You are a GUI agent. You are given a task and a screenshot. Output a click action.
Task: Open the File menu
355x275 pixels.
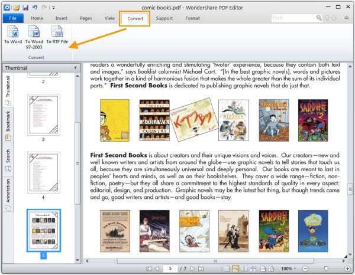pos(12,18)
